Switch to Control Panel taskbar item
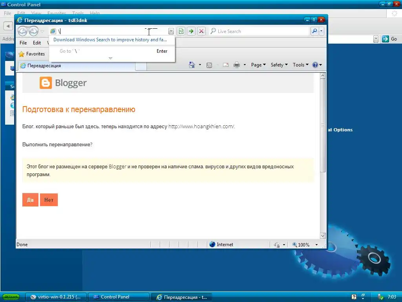Viewport: 402px width, 302px height. pos(119,297)
